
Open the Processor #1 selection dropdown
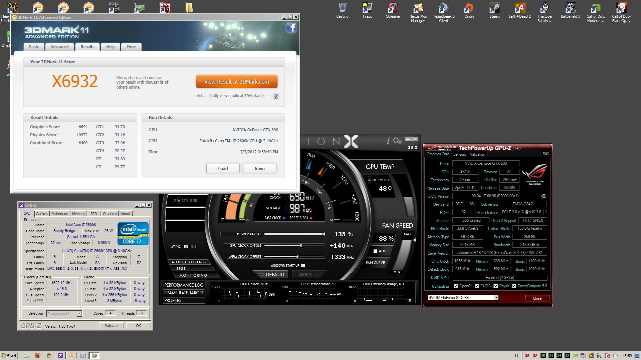79,313
